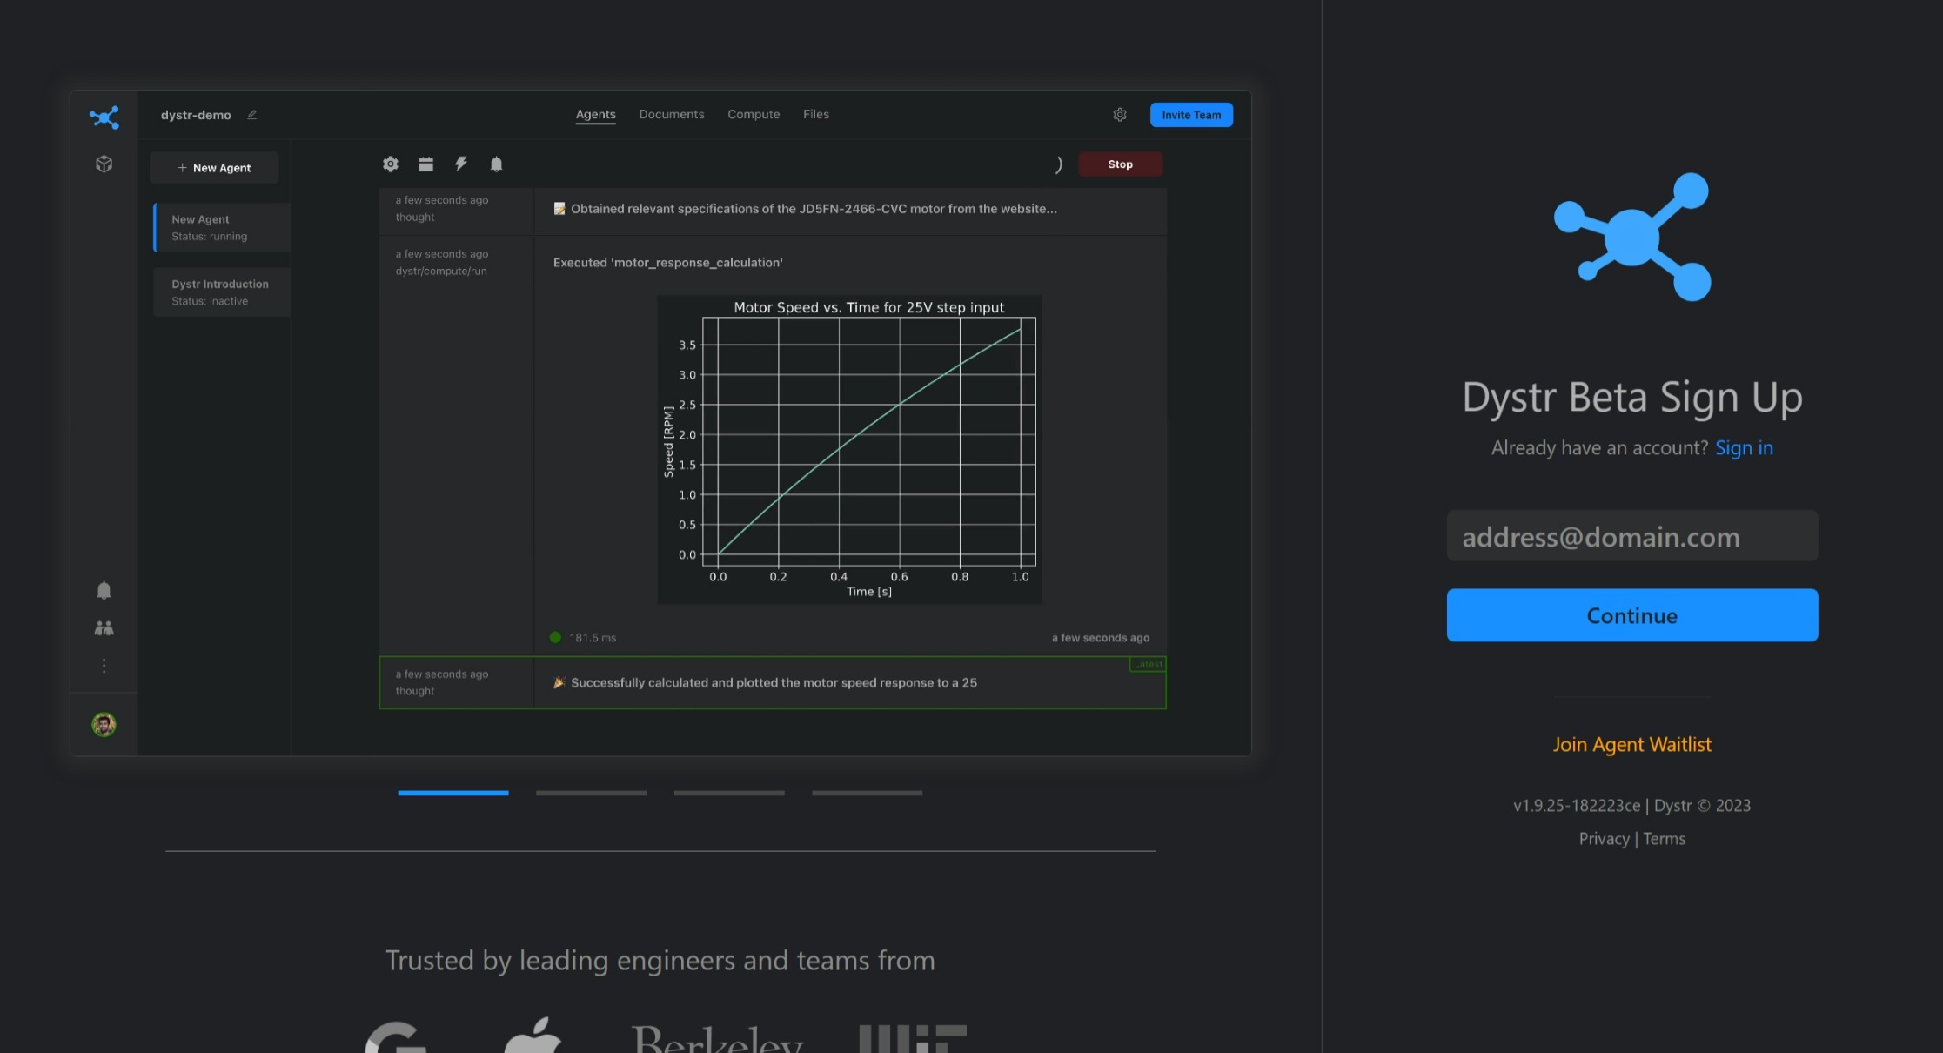This screenshot has height=1053, width=1943.
Task: Open the cube icon in left sidebar
Action: pos(104,164)
